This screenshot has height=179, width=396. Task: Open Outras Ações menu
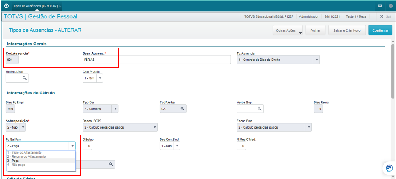coord(288,30)
